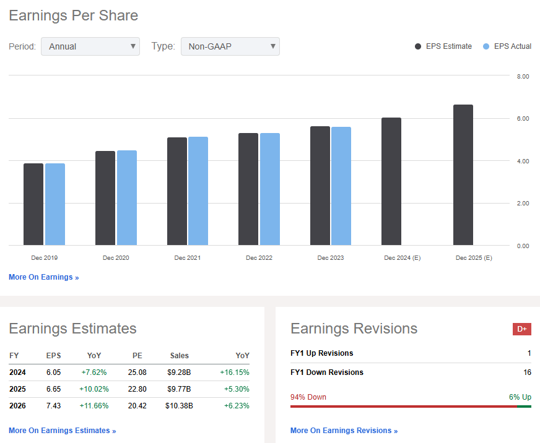
Task: Open the Period dropdown set to Annual
Action: (90, 46)
